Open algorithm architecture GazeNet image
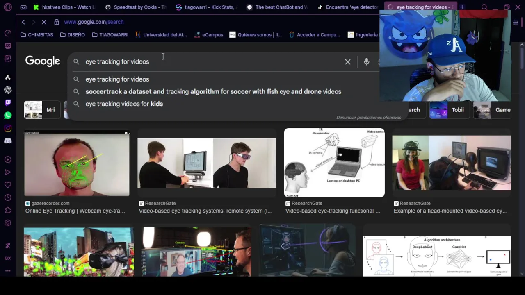Screen dimensions: 525x295 437,256
